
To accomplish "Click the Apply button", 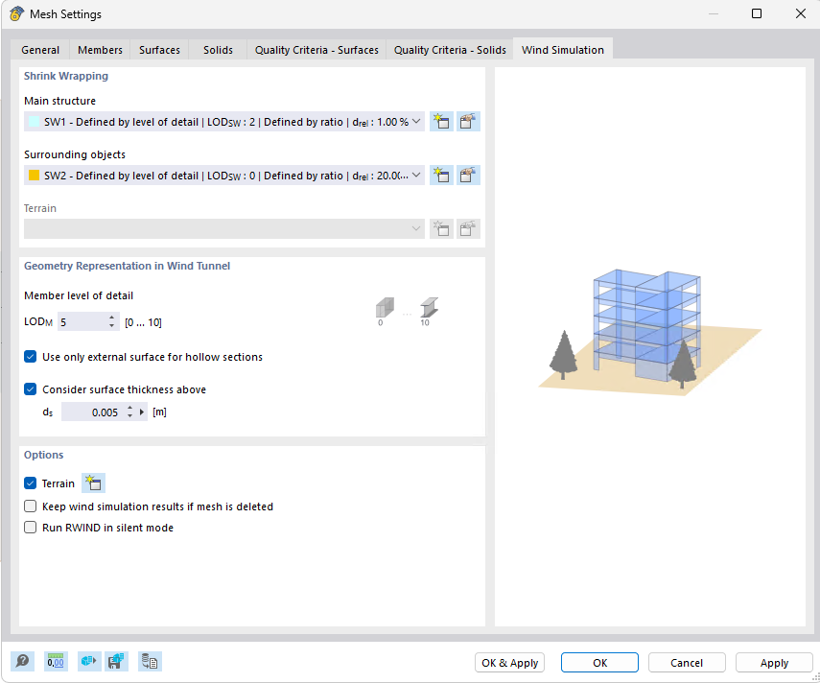I will pos(774,663).
